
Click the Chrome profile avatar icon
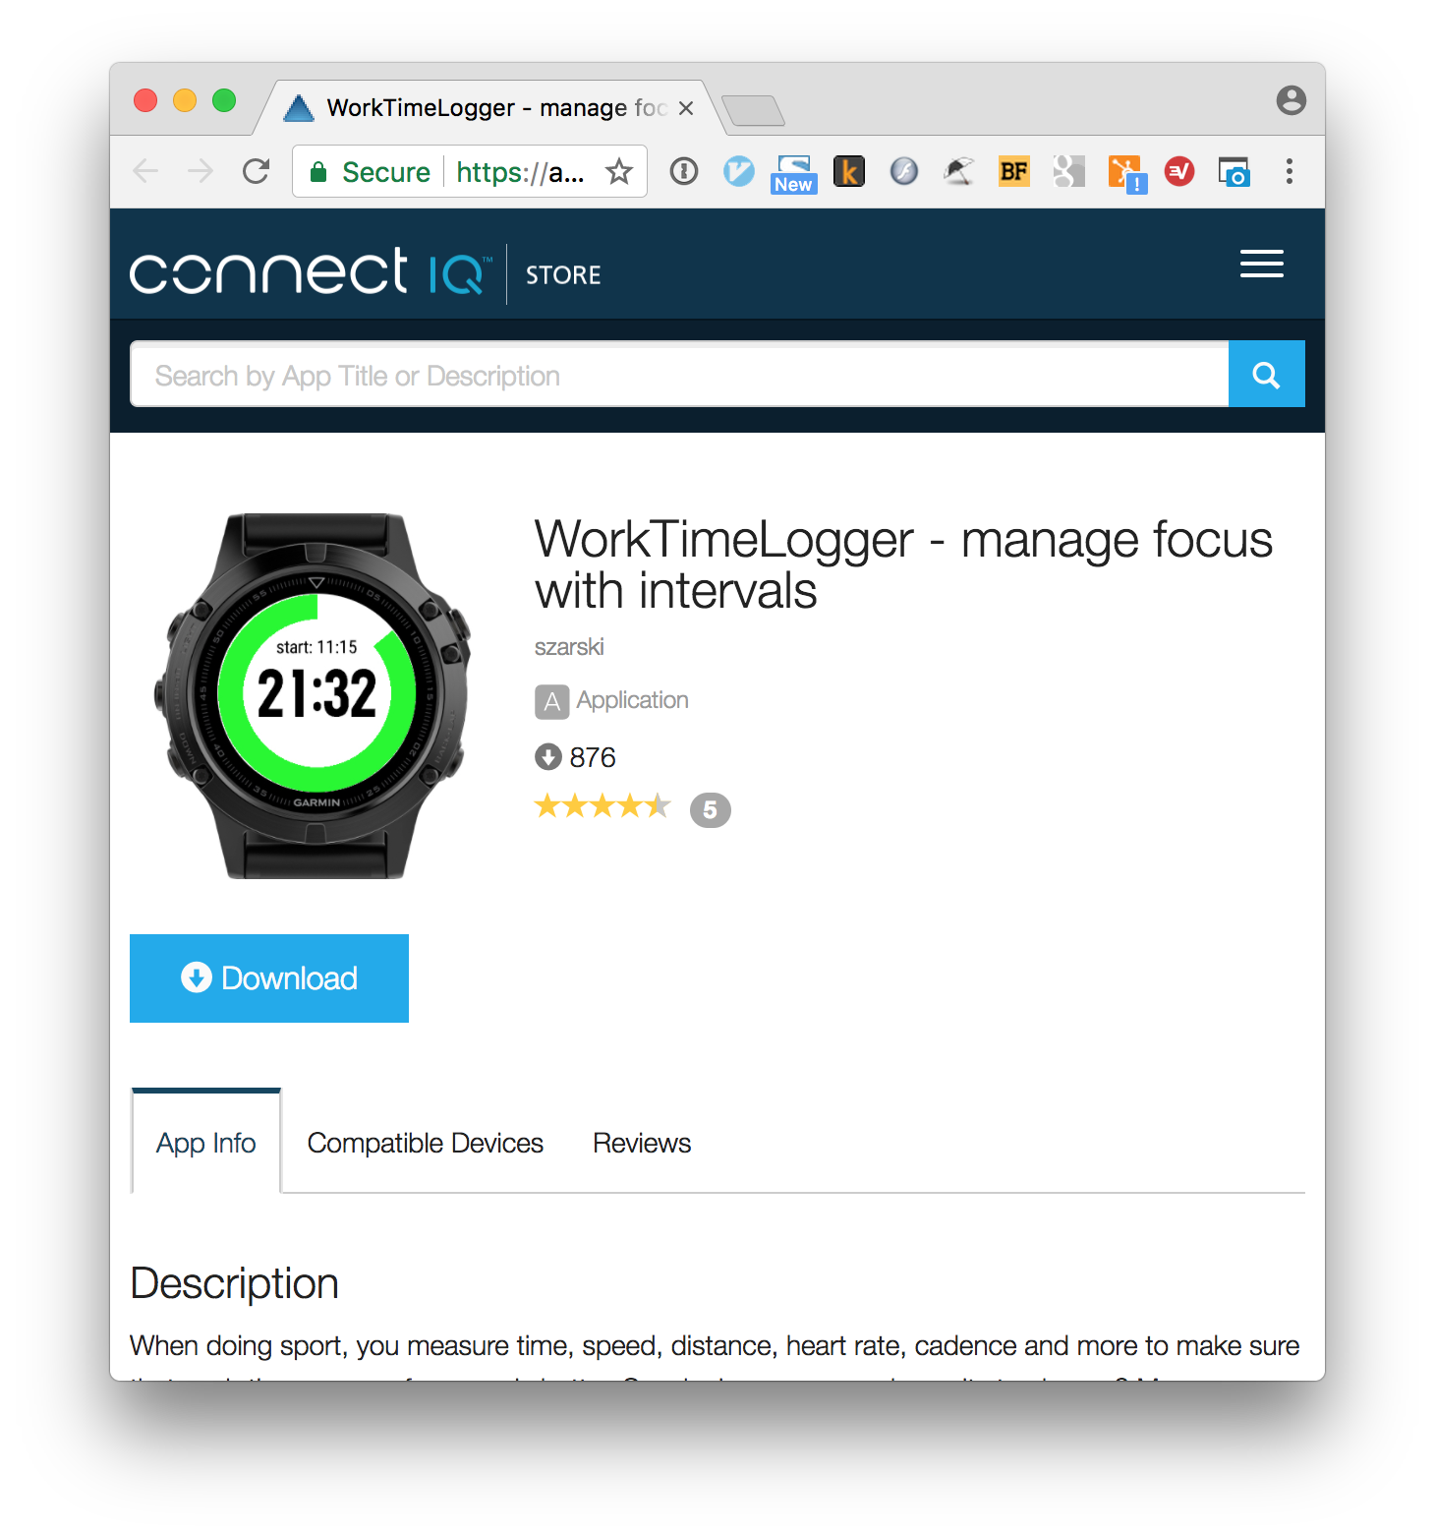pos(1291,100)
